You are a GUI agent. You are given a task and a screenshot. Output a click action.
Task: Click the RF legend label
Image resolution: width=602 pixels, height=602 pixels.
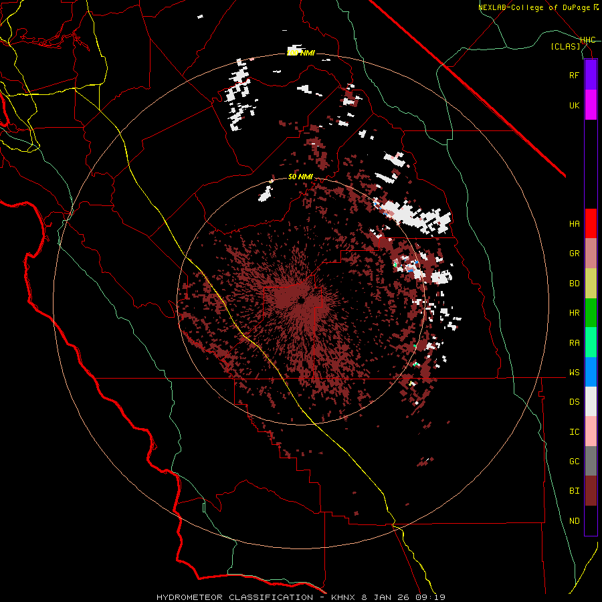tap(574, 75)
